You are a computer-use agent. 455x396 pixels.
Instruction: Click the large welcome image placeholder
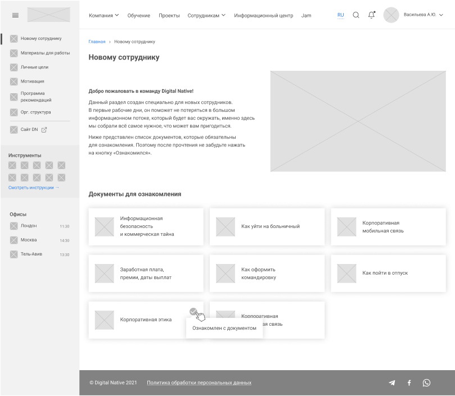(358, 121)
